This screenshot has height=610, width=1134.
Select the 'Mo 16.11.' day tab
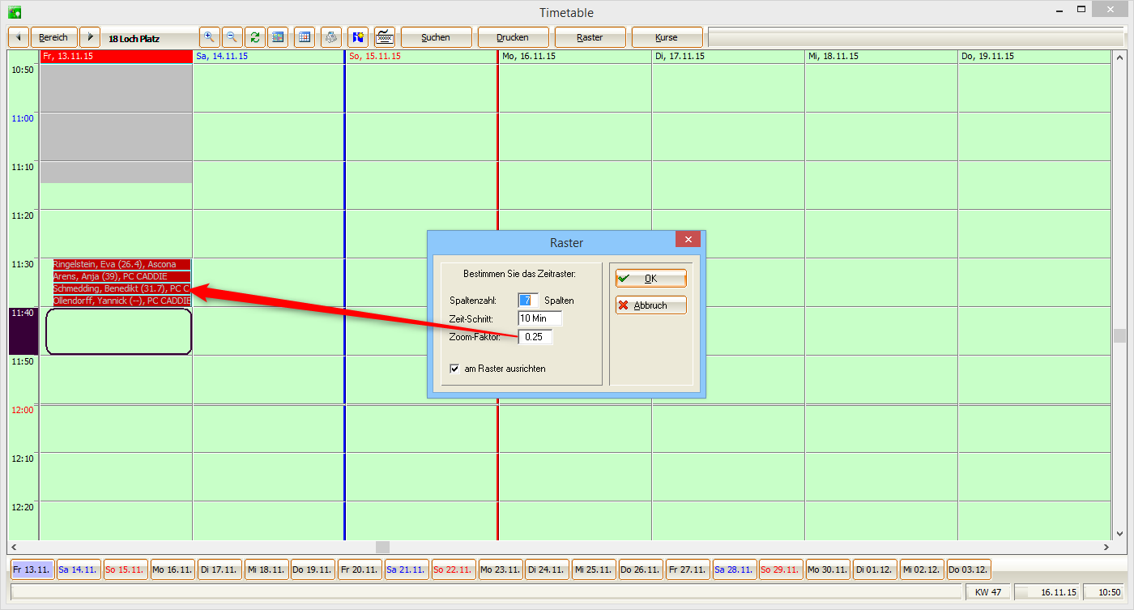(x=172, y=569)
